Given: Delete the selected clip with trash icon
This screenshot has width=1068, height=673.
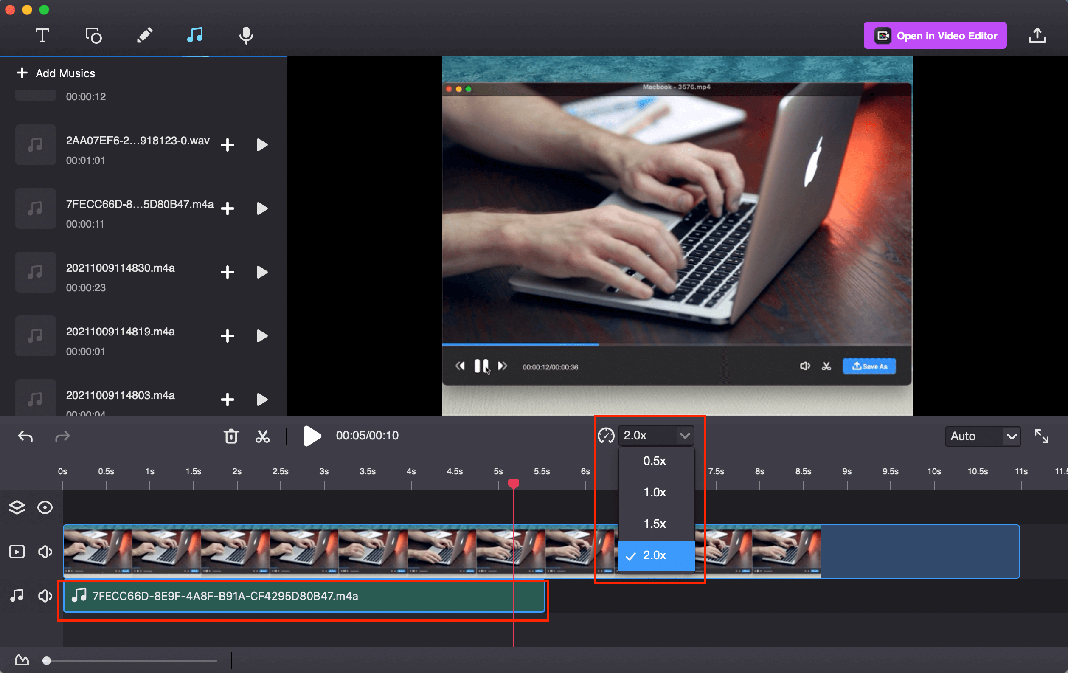Looking at the screenshot, I should pos(231,436).
